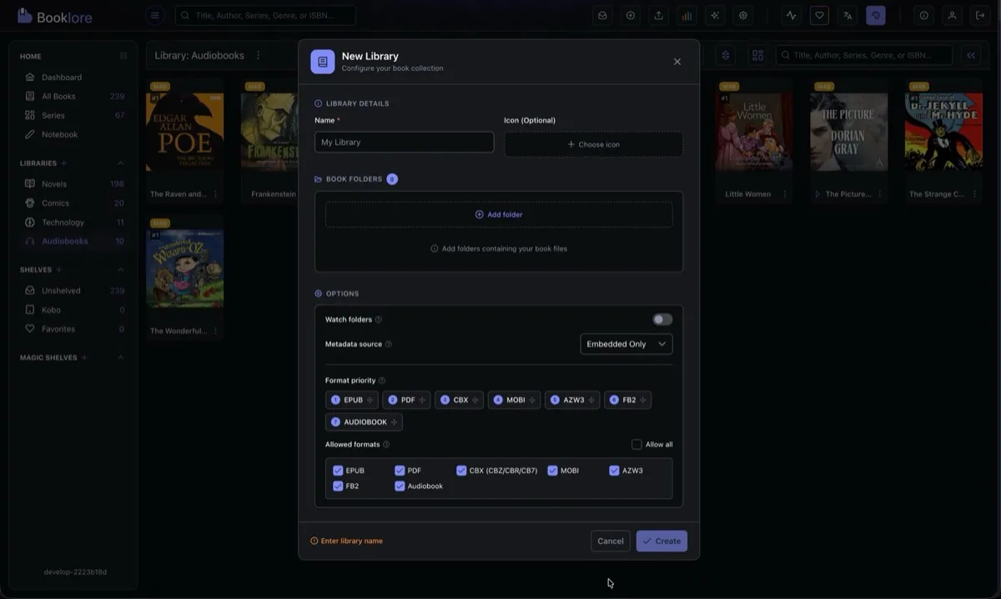1001x599 pixels.
Task: Click the heart donate icon
Action: tap(819, 15)
